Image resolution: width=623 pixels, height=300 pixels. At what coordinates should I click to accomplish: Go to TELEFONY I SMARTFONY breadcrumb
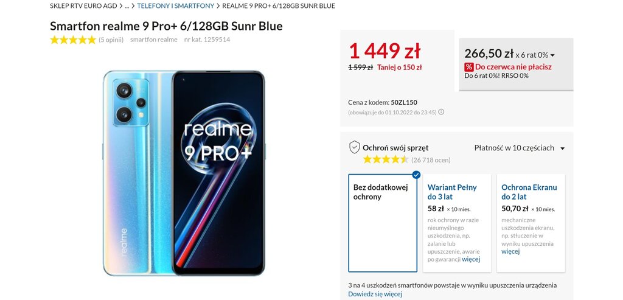[176, 6]
